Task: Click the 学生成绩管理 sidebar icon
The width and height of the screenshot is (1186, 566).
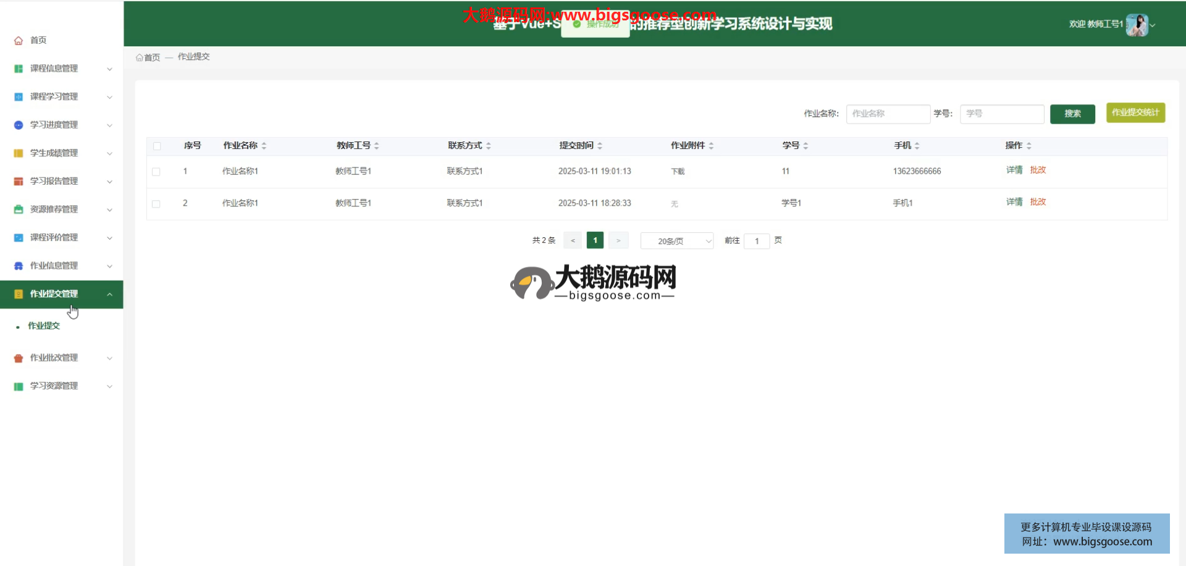Action: 19,153
